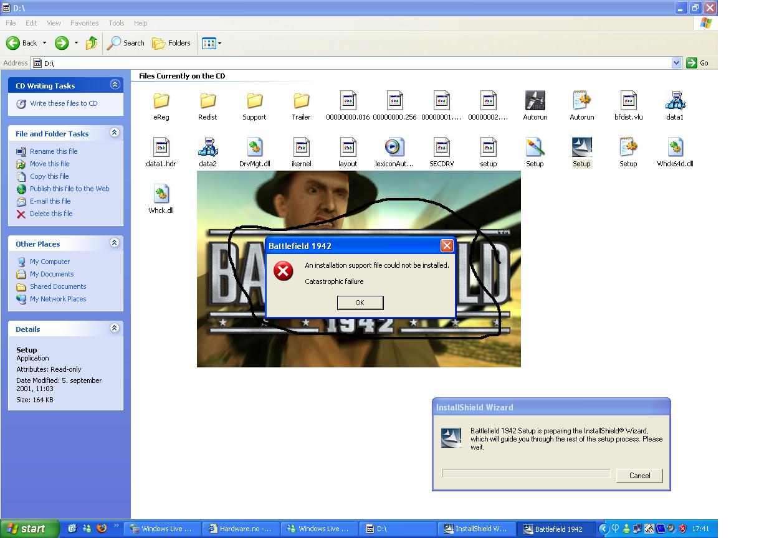Select the data1.hdr file icon
The width and height of the screenshot is (759, 538).
pyautogui.click(x=161, y=147)
